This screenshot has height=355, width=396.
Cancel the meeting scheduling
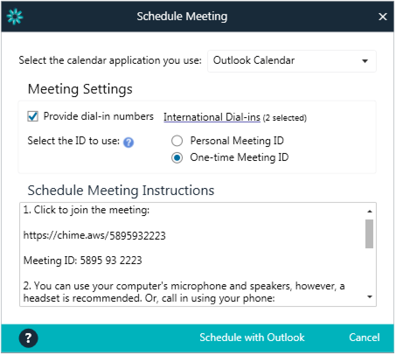(x=364, y=338)
